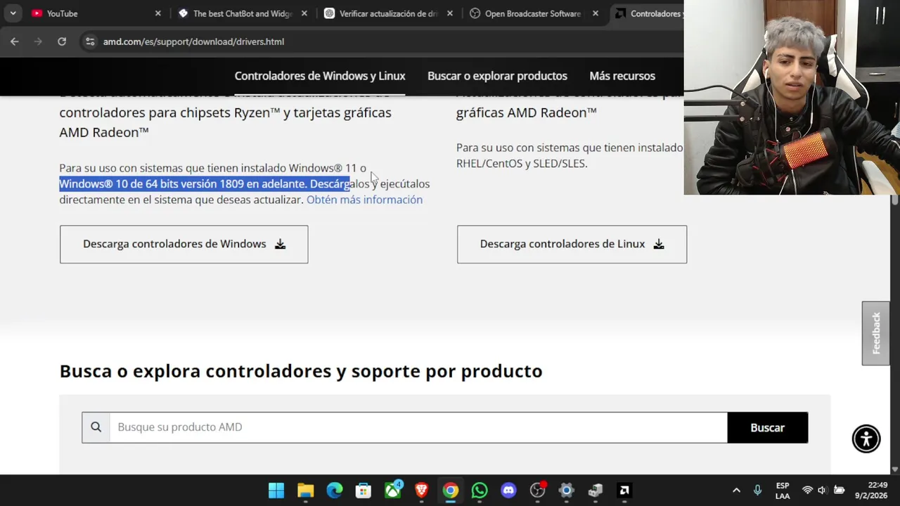Viewport: 900px width, 506px height.
Task: Open Wi-Fi network tray icon
Action: [807, 491]
